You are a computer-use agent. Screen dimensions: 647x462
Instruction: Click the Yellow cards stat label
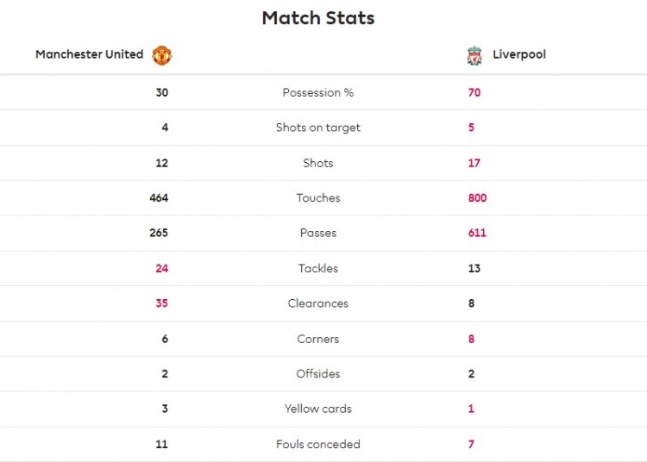click(318, 409)
